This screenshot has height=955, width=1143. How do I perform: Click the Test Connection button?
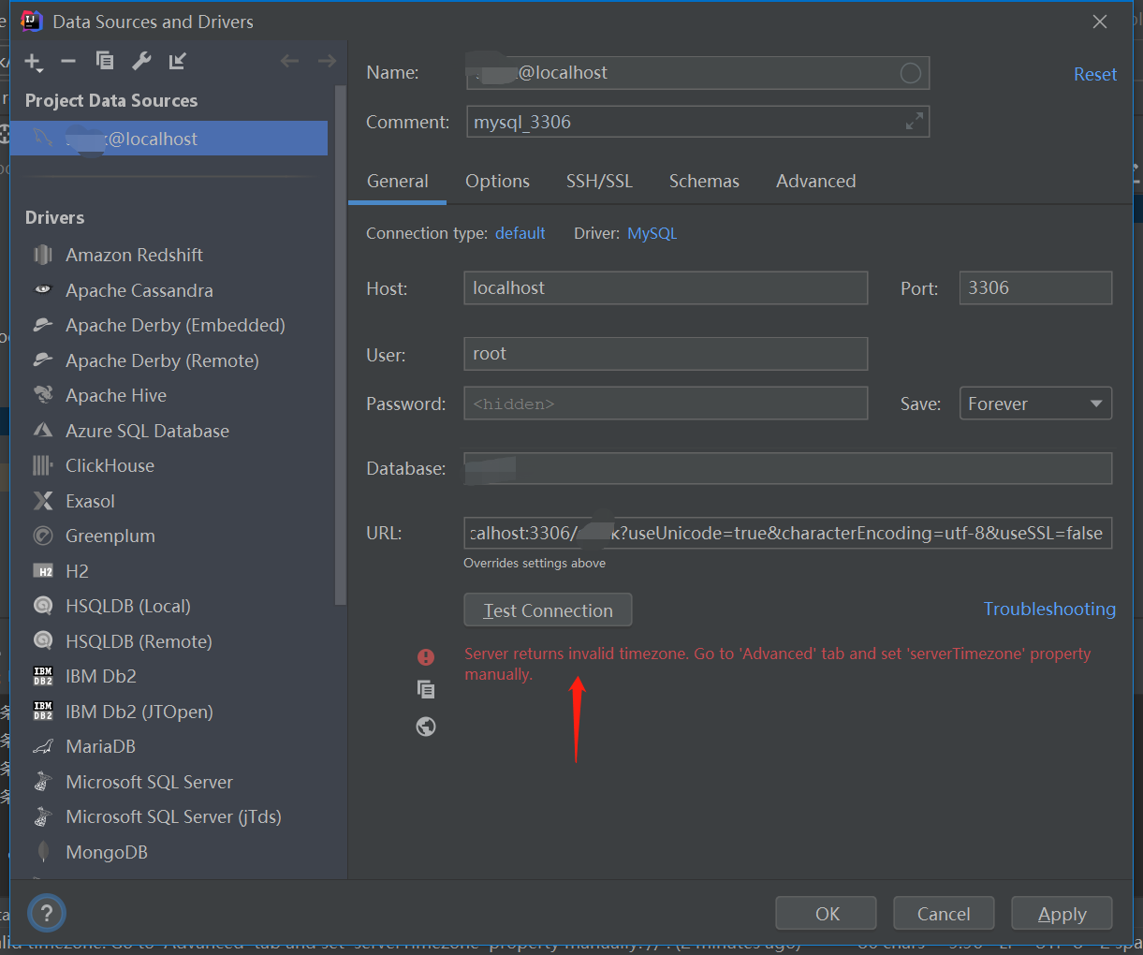pyautogui.click(x=548, y=610)
